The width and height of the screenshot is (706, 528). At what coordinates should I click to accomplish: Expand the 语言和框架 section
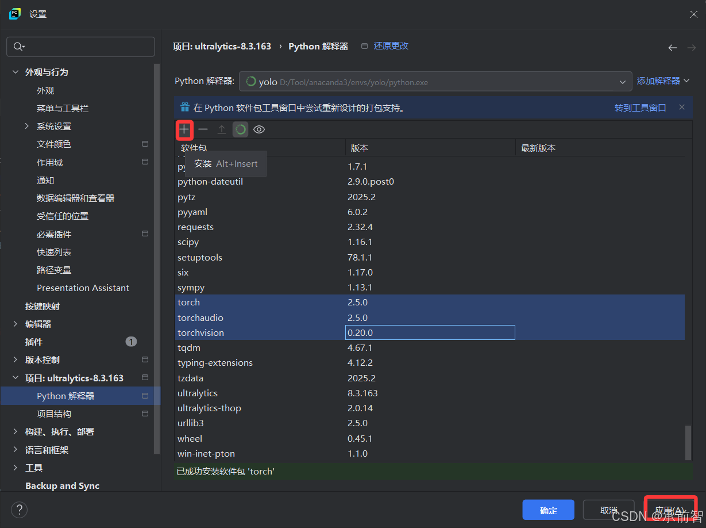tap(15, 450)
